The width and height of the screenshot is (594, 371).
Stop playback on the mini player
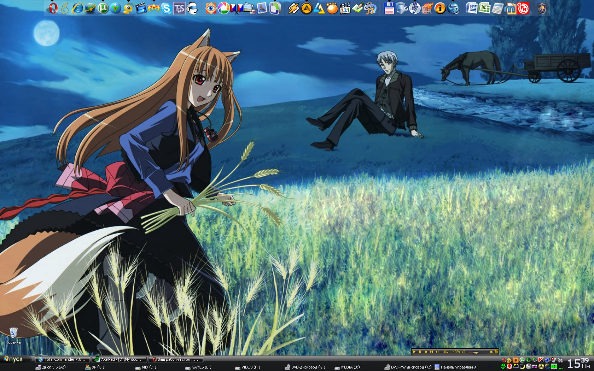tap(426, 352)
